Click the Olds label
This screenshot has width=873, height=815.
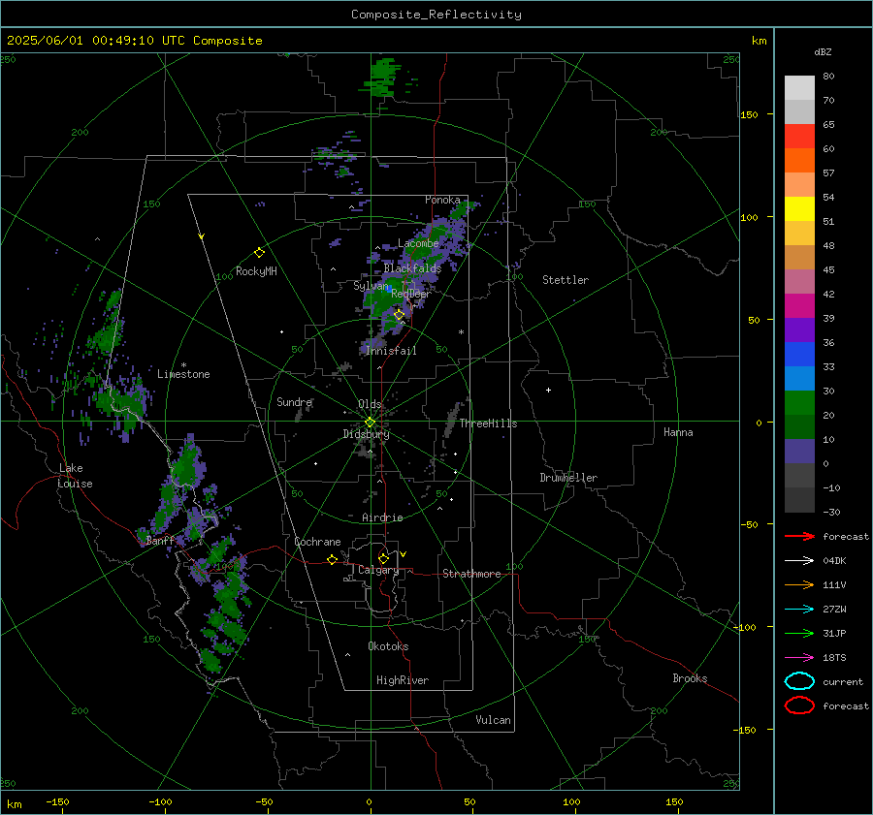pos(370,404)
